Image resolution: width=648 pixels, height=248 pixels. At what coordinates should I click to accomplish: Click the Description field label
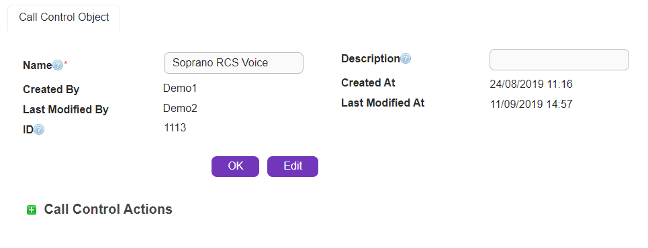tap(370, 58)
